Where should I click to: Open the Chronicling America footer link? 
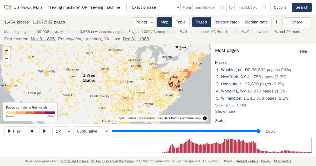[74, 161]
